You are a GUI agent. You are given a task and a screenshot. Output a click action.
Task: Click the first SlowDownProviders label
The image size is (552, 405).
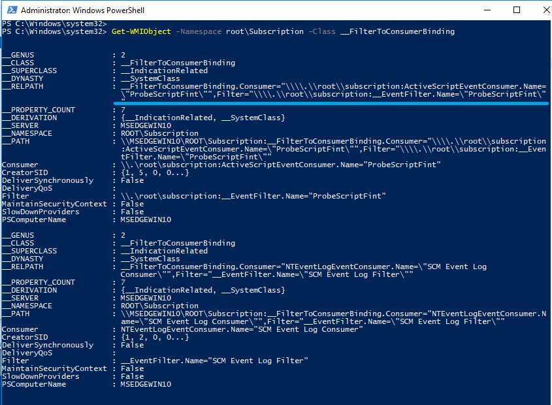click(x=41, y=212)
